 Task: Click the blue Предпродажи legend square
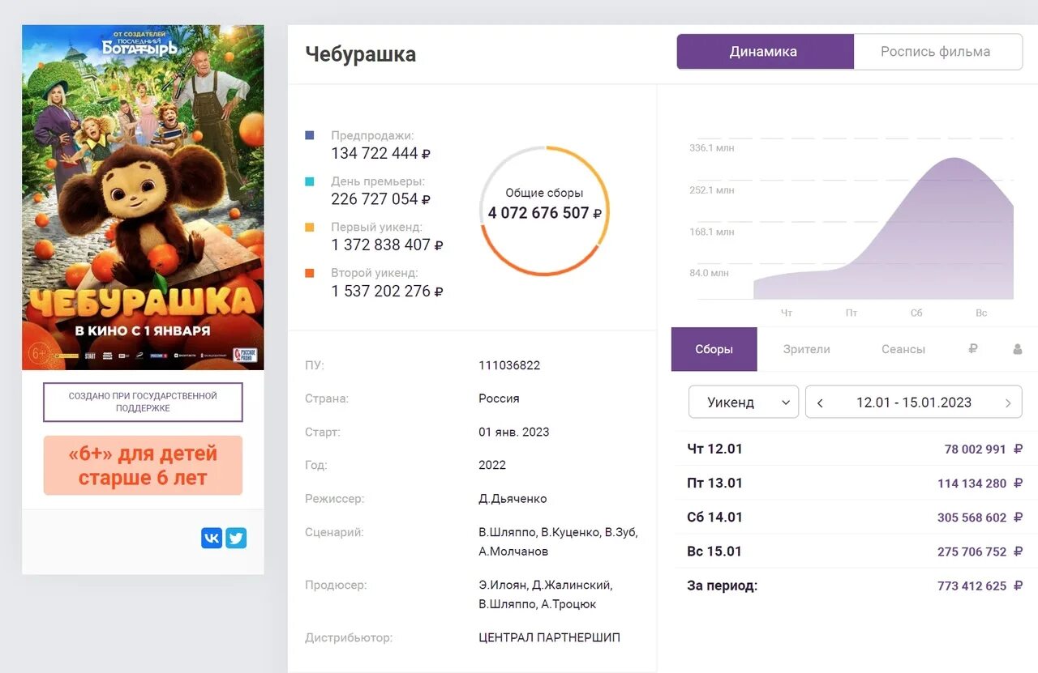[310, 136]
